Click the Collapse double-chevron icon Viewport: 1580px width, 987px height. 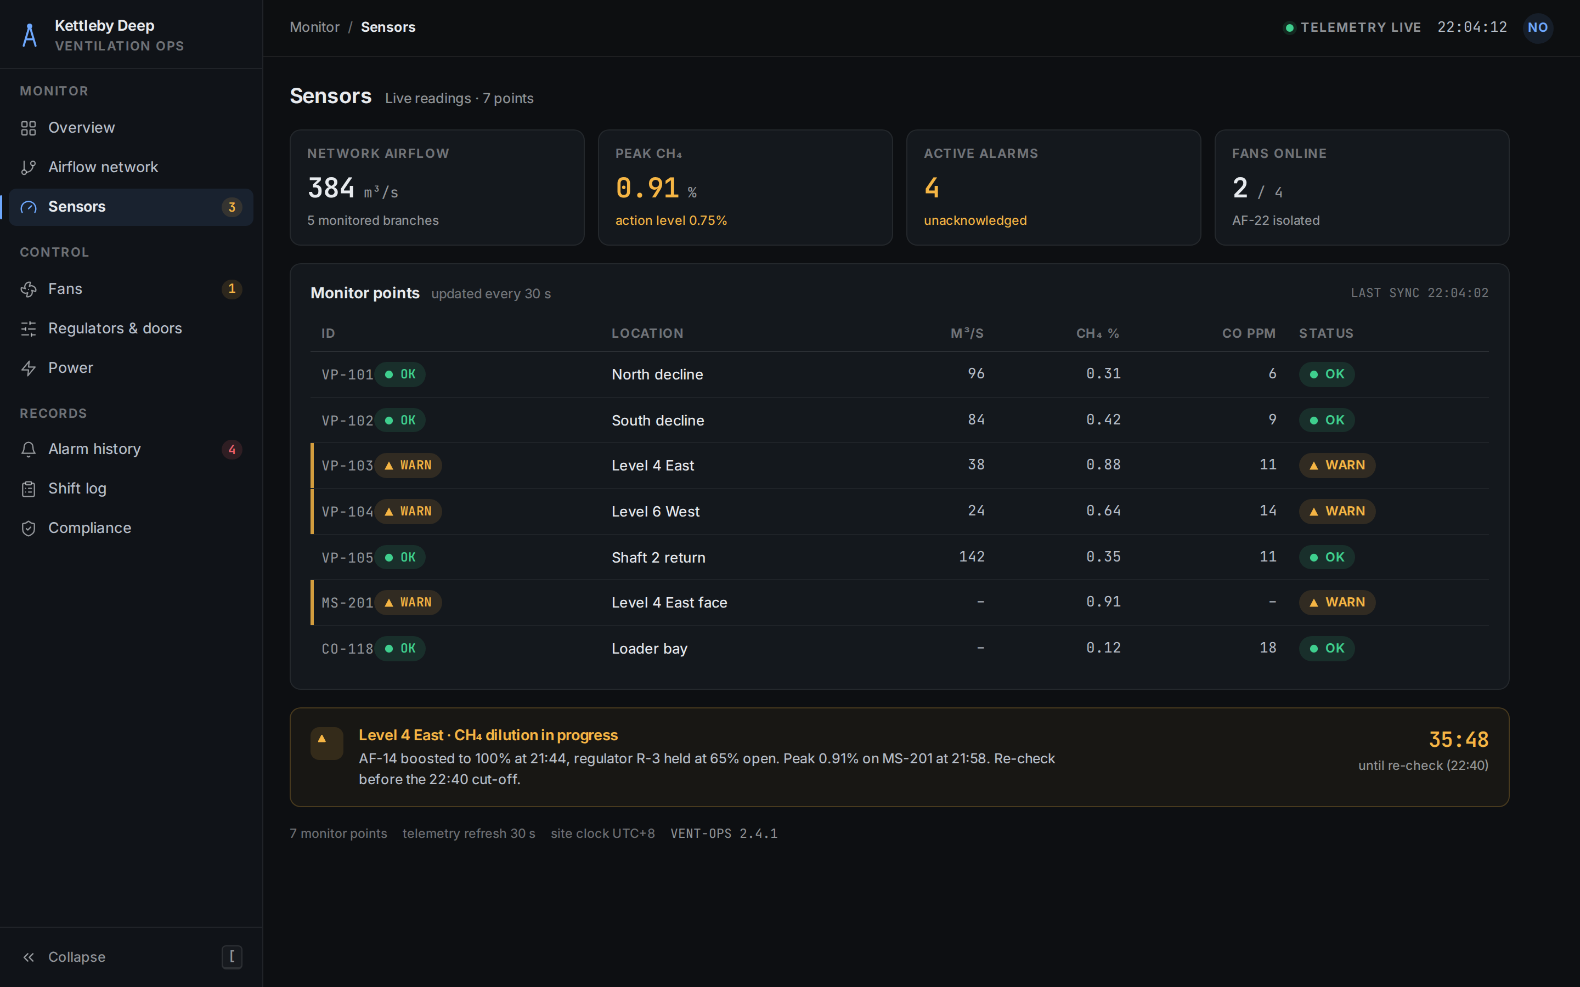pos(28,957)
